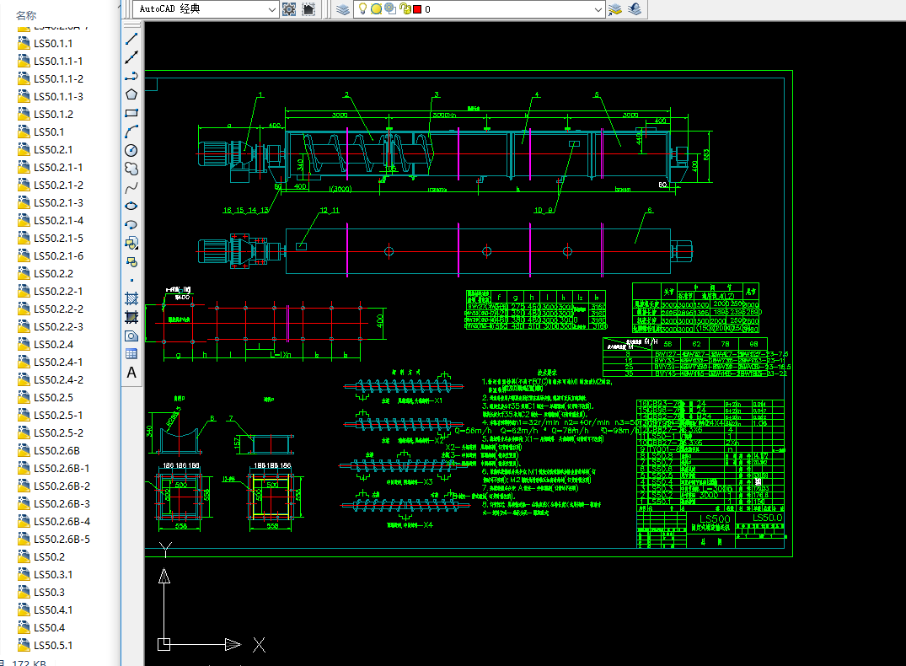Image resolution: width=906 pixels, height=666 pixels.
Task: Insert a table with Table tool
Action: 131,353
